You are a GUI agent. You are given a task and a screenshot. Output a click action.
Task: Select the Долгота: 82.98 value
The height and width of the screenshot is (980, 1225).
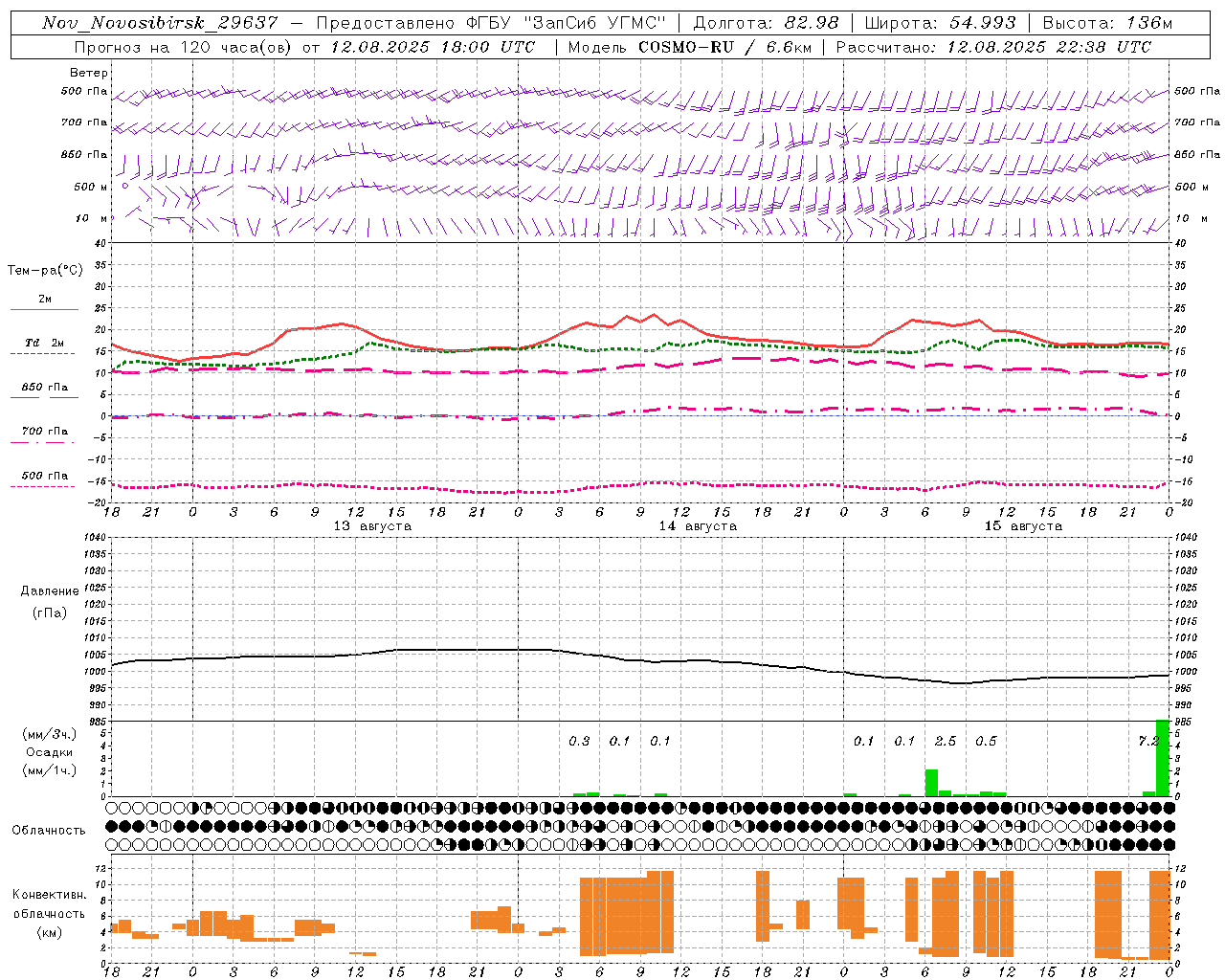coord(766,23)
